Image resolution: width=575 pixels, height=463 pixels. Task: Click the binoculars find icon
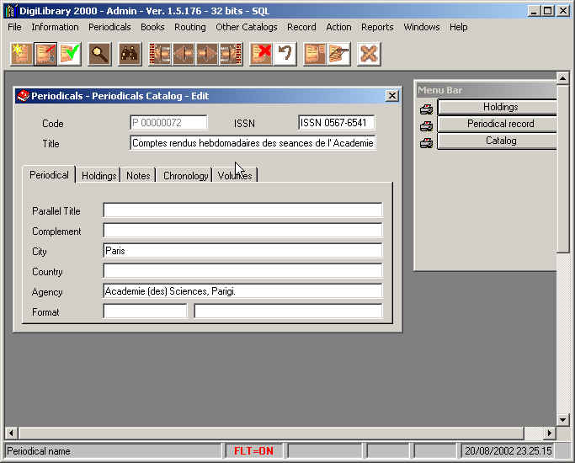(130, 54)
